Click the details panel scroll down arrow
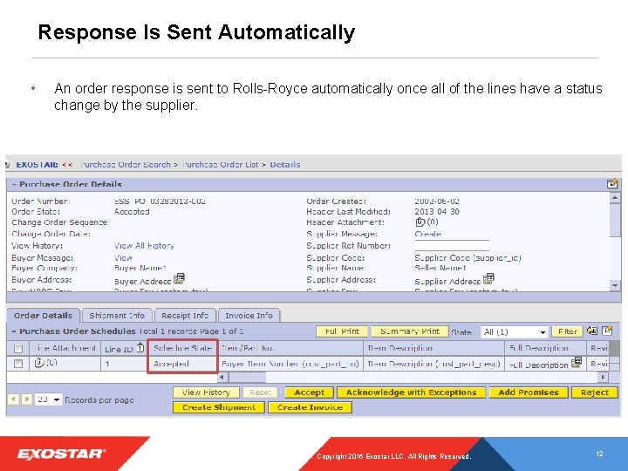The width and height of the screenshot is (628, 471). pyautogui.click(x=615, y=285)
